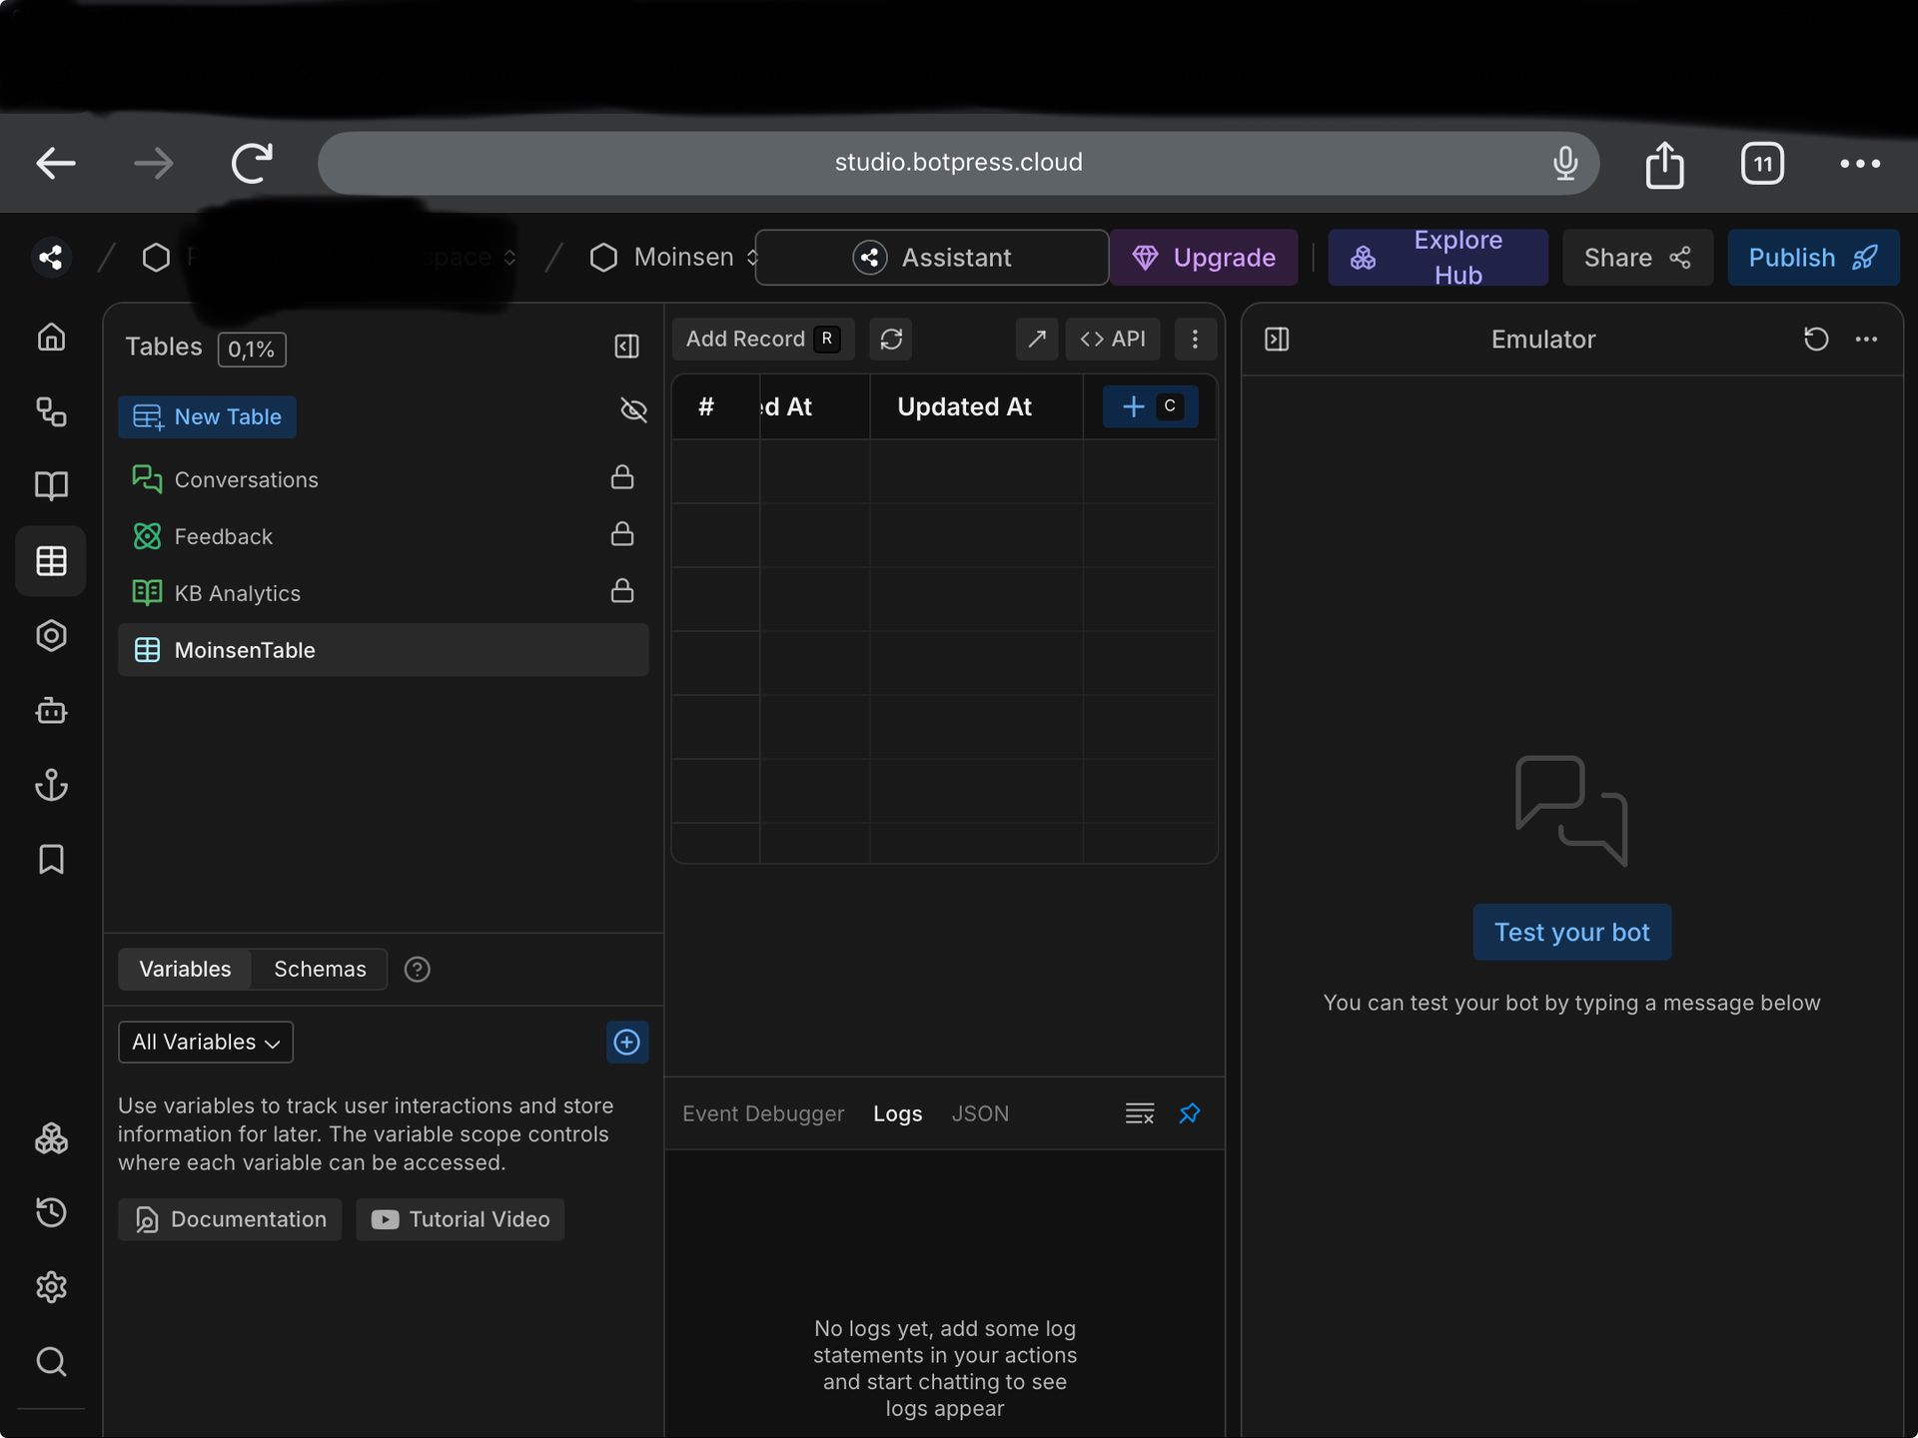This screenshot has width=1918, height=1438.
Task: Open the Knowledge Base book icon in the sidebar
Action: tap(51, 486)
